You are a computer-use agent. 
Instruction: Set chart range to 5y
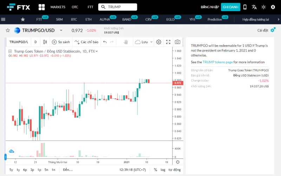(x=11, y=170)
